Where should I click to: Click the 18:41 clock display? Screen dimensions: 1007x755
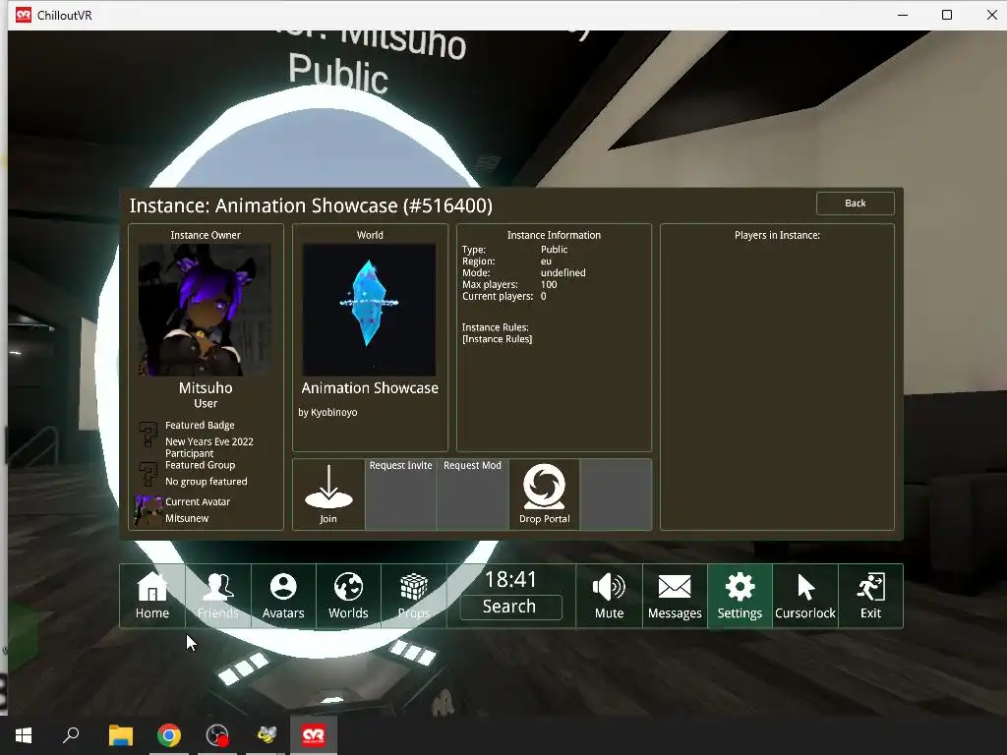[x=510, y=579]
